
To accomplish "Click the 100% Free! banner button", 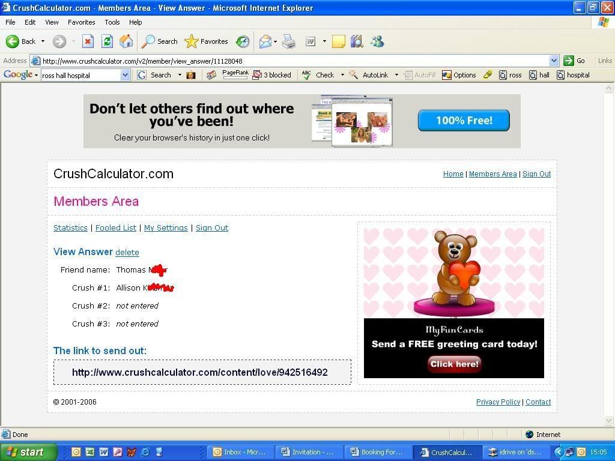I will click(x=464, y=120).
